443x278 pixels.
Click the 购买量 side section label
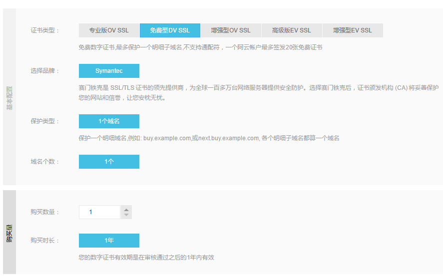[x=9, y=234]
